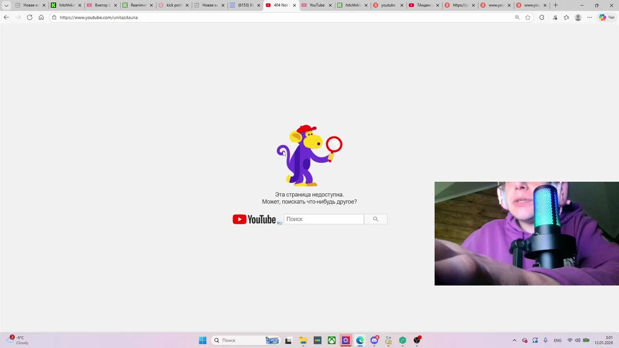Viewport: 619px width, 348px height.
Task: Reload the current page
Action: click(29, 17)
